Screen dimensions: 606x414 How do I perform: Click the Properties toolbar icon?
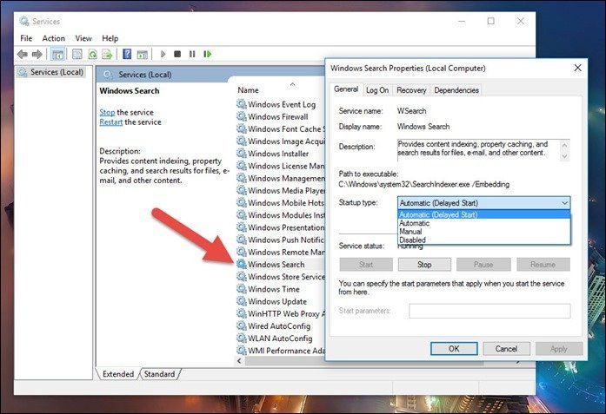77,54
